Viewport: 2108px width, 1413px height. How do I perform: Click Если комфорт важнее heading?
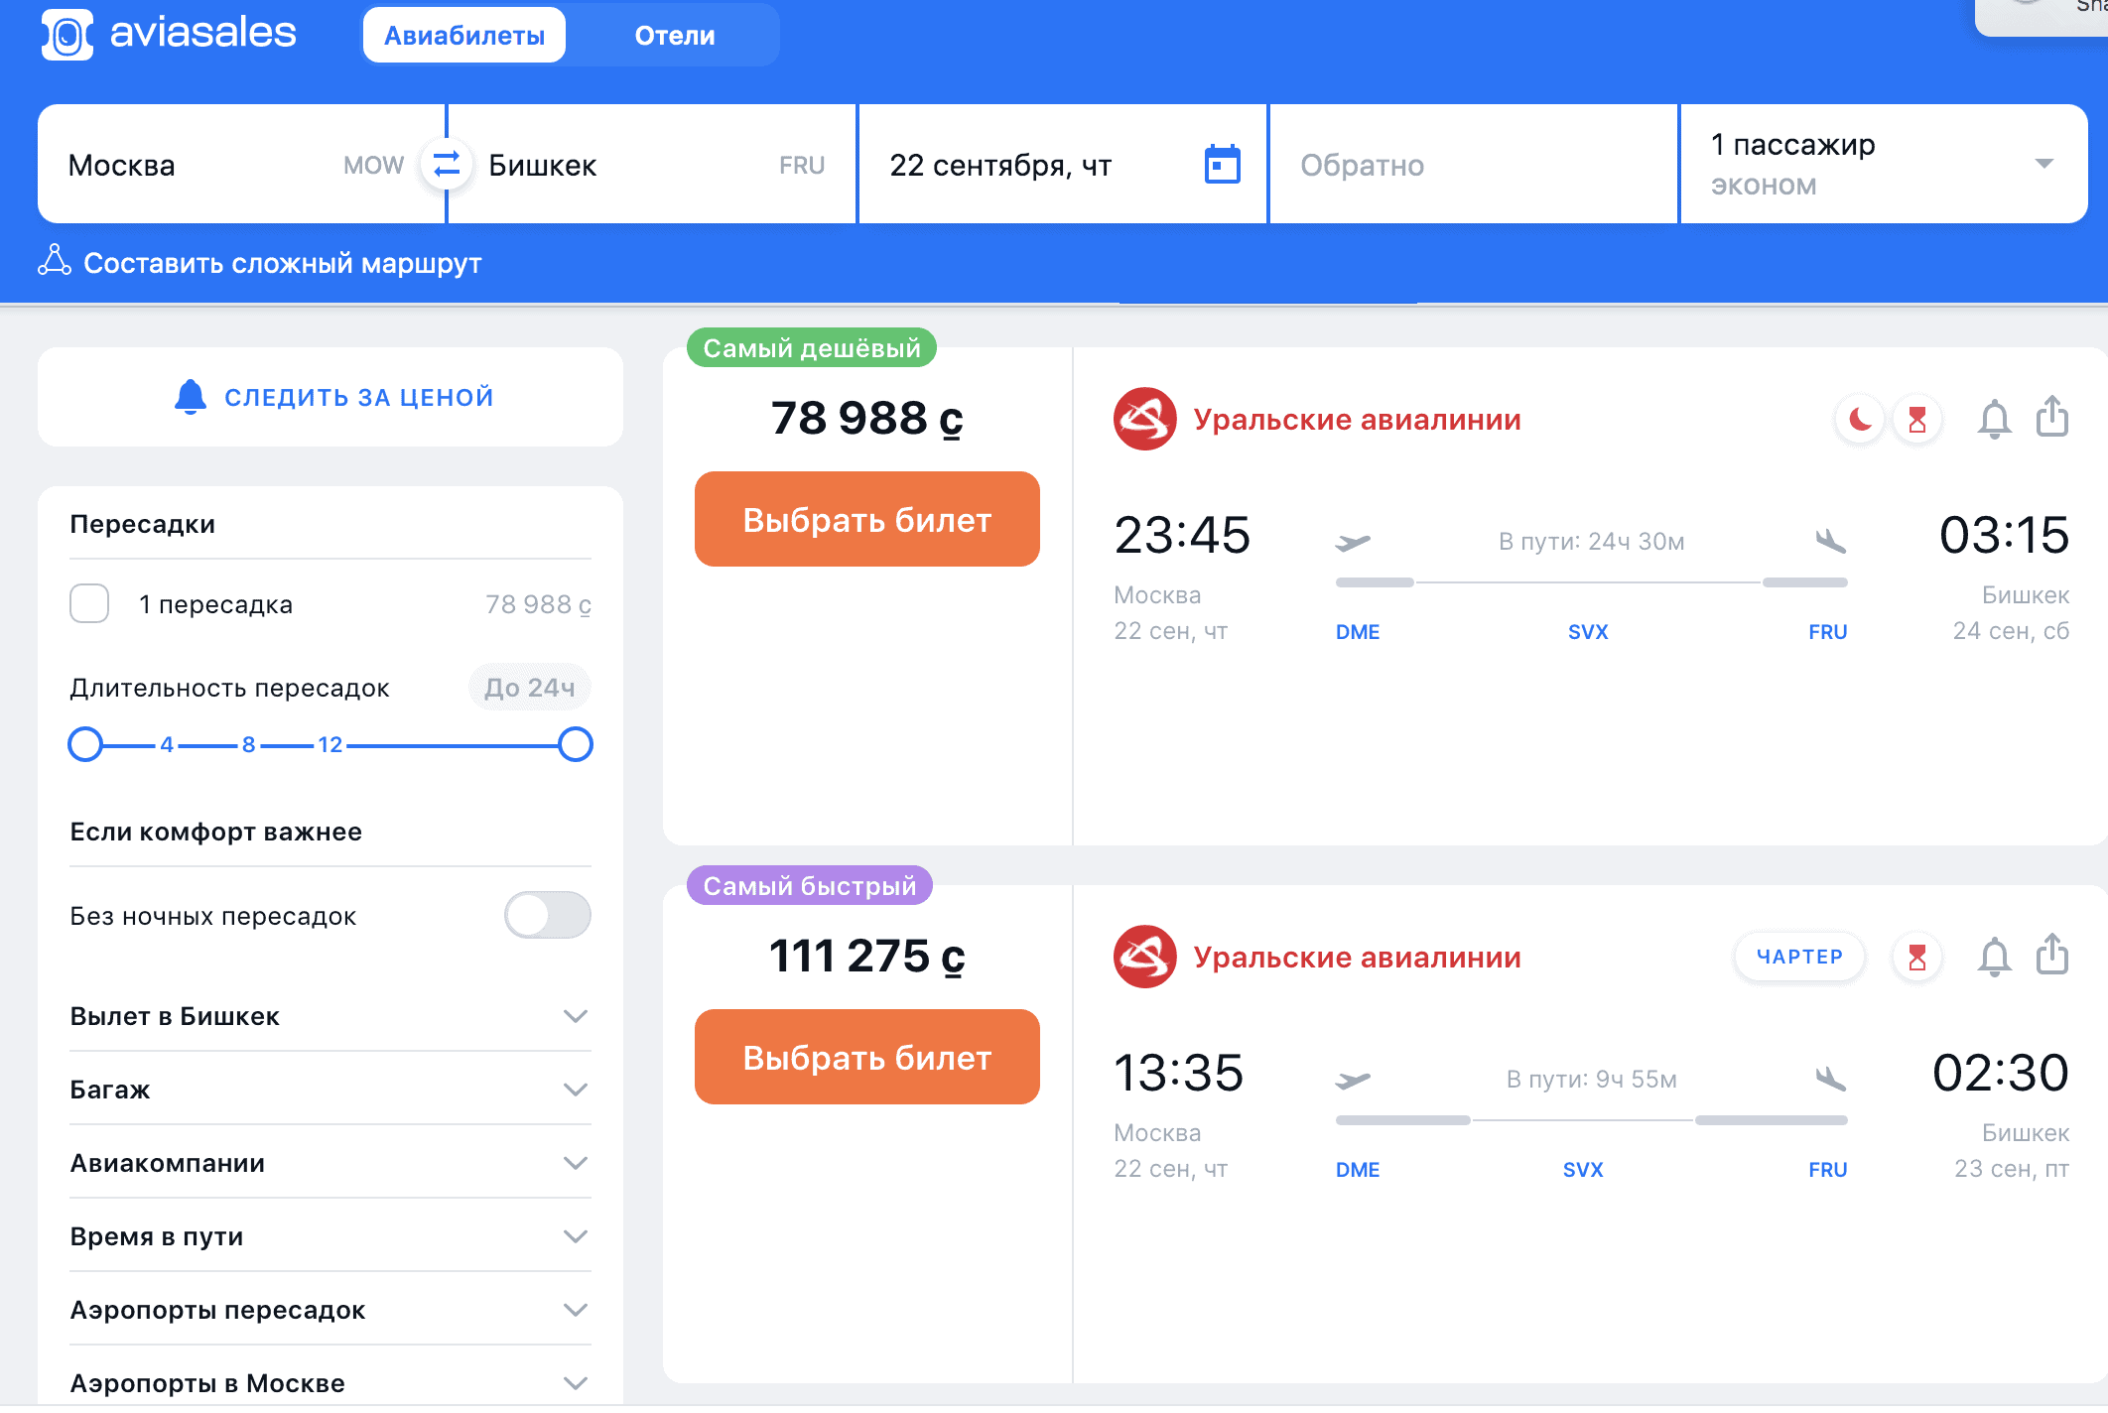coord(215,832)
